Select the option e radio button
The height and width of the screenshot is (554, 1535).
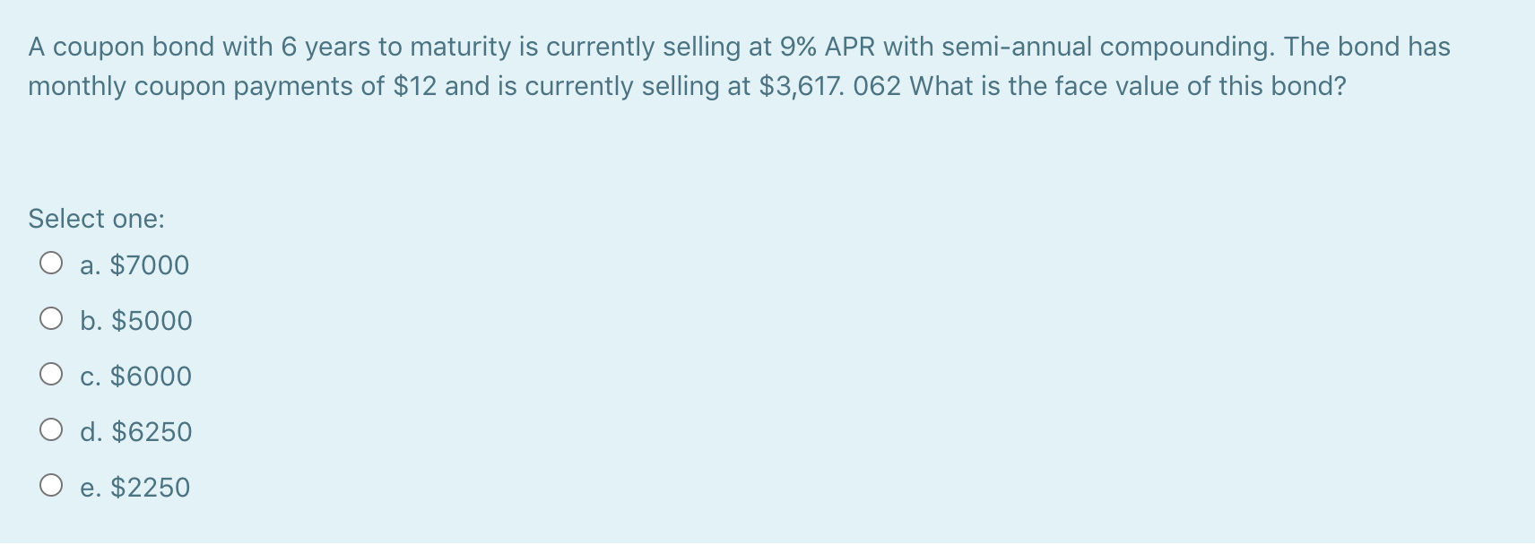(51, 486)
